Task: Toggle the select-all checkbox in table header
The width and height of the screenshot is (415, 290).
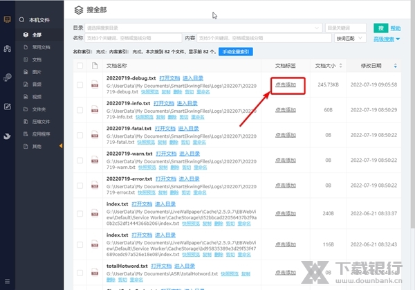Action: pyautogui.click(x=80, y=66)
